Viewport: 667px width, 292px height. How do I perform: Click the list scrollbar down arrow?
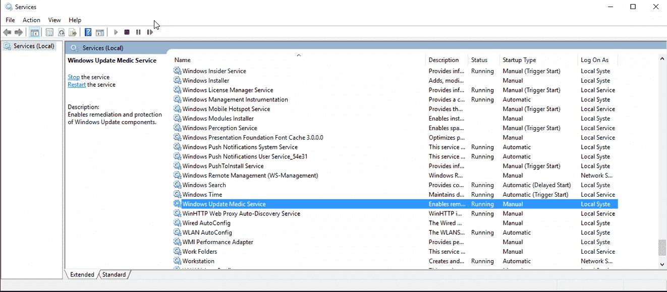(662, 264)
